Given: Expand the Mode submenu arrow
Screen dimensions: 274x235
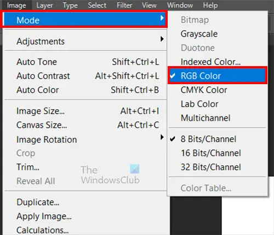Looking at the screenshot, I should (162, 18).
